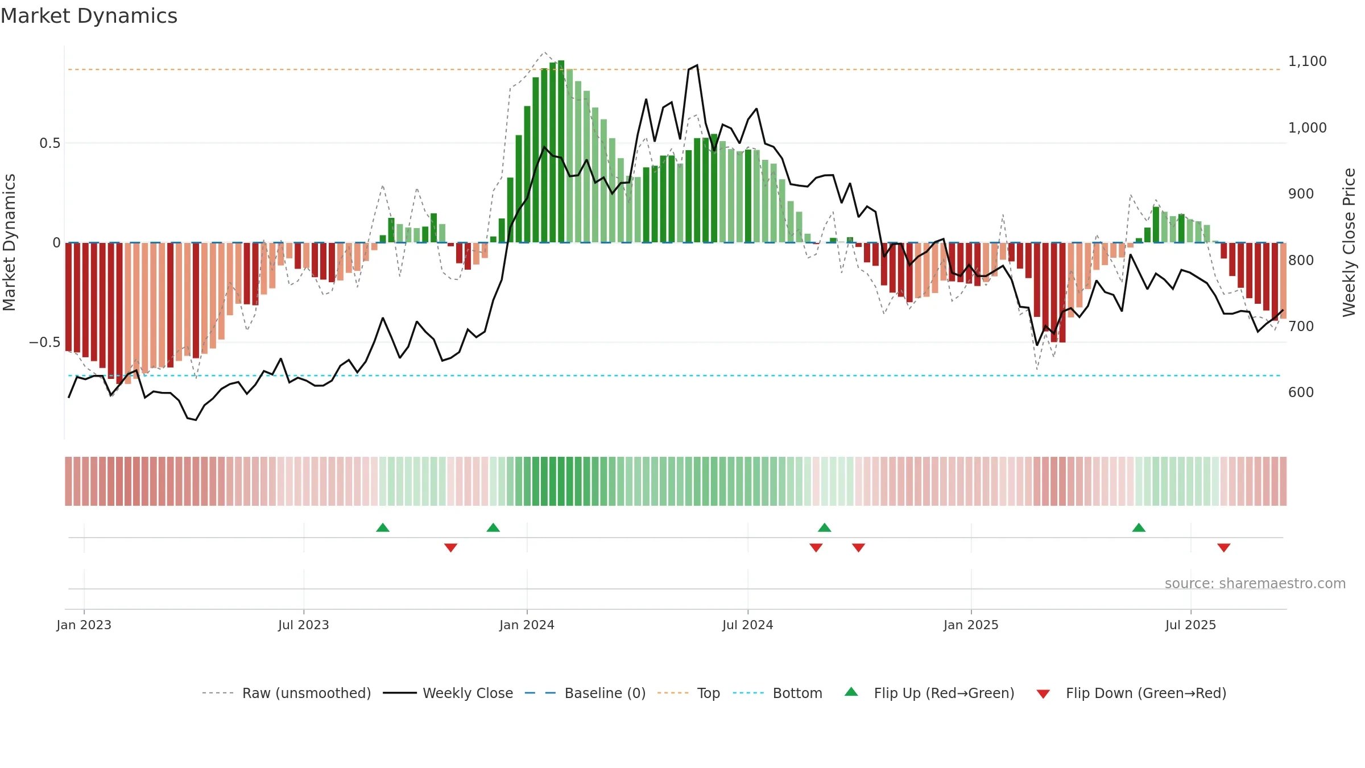The image size is (1365, 768).
Task: Click the Raw (unsmoothed) legend entry
Action: (x=286, y=693)
